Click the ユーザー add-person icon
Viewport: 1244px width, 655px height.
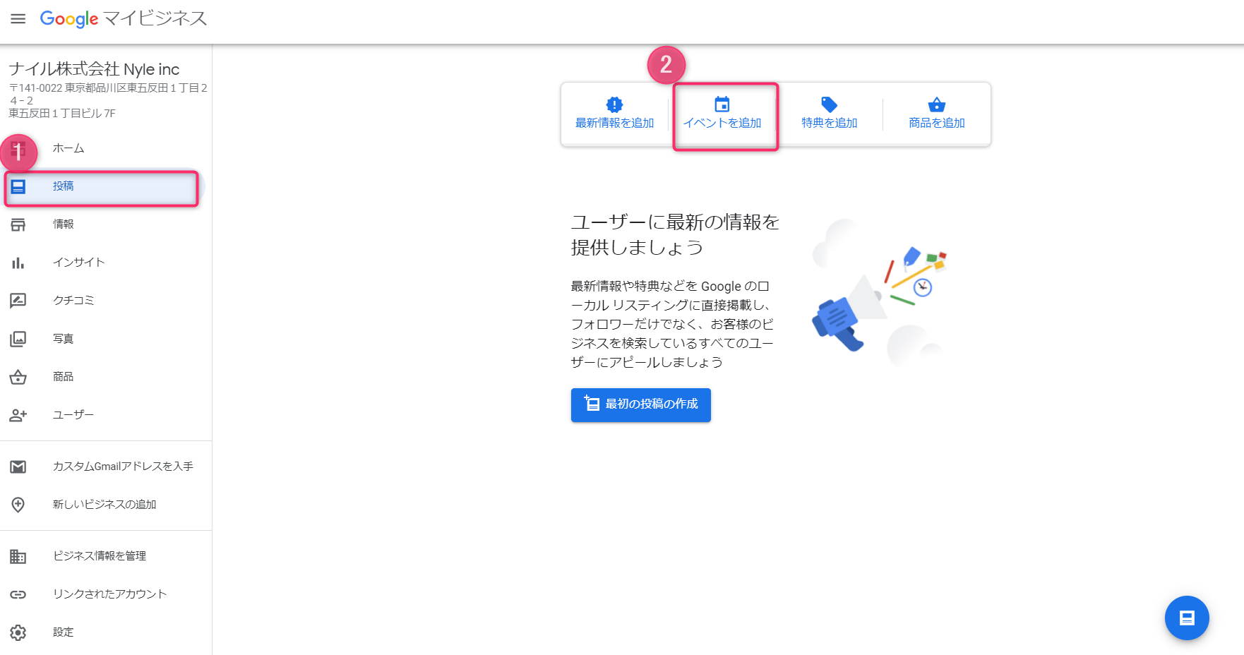(18, 415)
